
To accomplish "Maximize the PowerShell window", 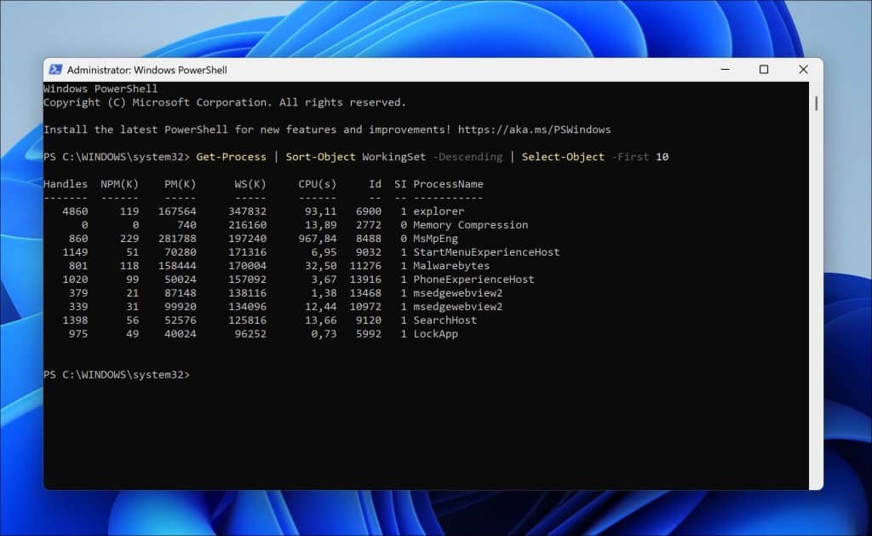I will [764, 70].
